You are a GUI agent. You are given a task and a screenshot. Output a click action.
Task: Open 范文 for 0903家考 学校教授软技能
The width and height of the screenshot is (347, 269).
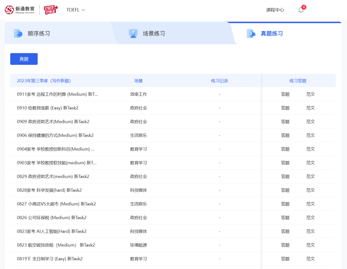pos(310,163)
